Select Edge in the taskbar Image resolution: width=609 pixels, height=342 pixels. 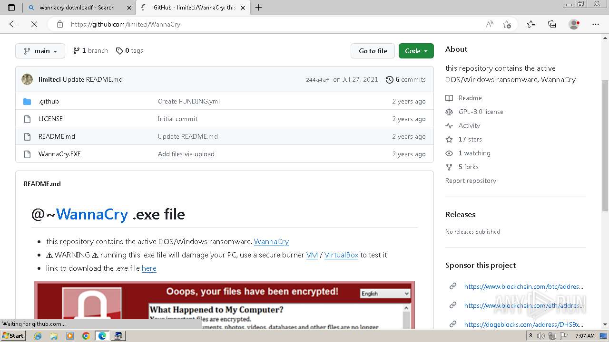(102, 336)
